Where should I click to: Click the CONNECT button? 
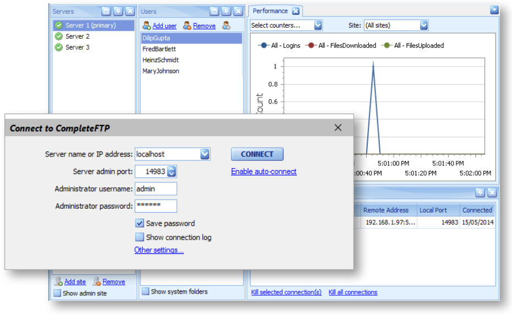(257, 154)
